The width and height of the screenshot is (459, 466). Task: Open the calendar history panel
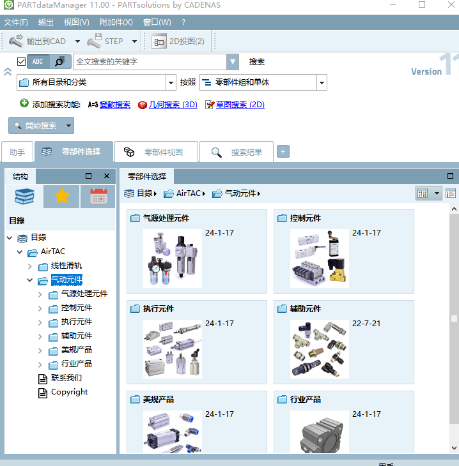tap(98, 197)
